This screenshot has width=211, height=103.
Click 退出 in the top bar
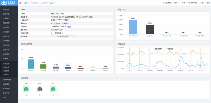[208, 3]
